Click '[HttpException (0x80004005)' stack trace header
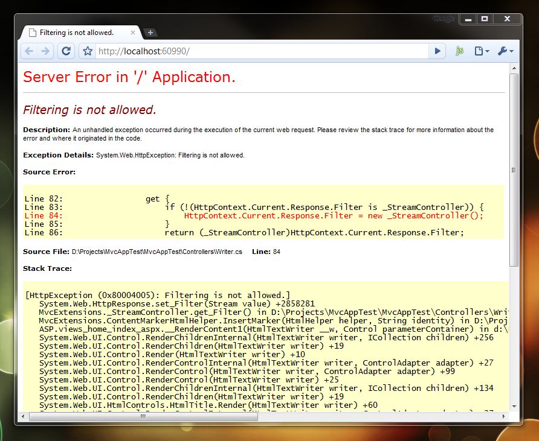Image resolution: width=539 pixels, height=441 pixels. 158,296
